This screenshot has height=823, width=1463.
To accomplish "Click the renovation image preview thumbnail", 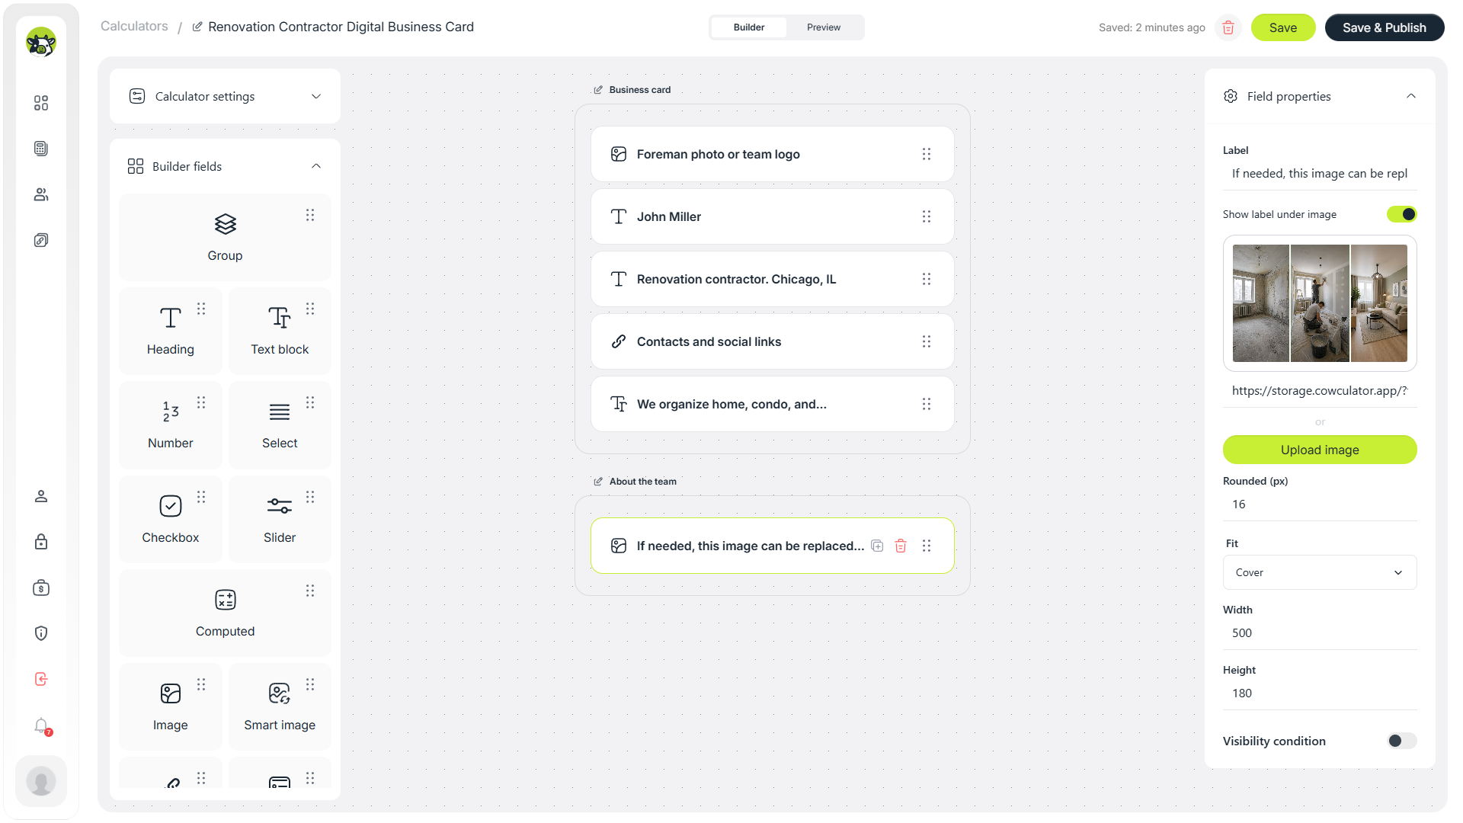I will [1320, 303].
